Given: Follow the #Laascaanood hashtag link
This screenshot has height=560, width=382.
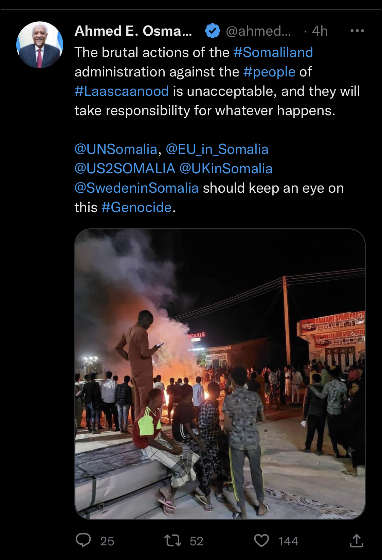Looking at the screenshot, I should (x=122, y=91).
